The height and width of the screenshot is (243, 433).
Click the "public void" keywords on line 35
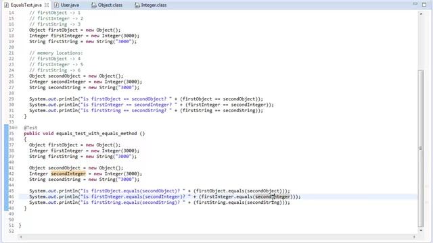tap(39, 134)
